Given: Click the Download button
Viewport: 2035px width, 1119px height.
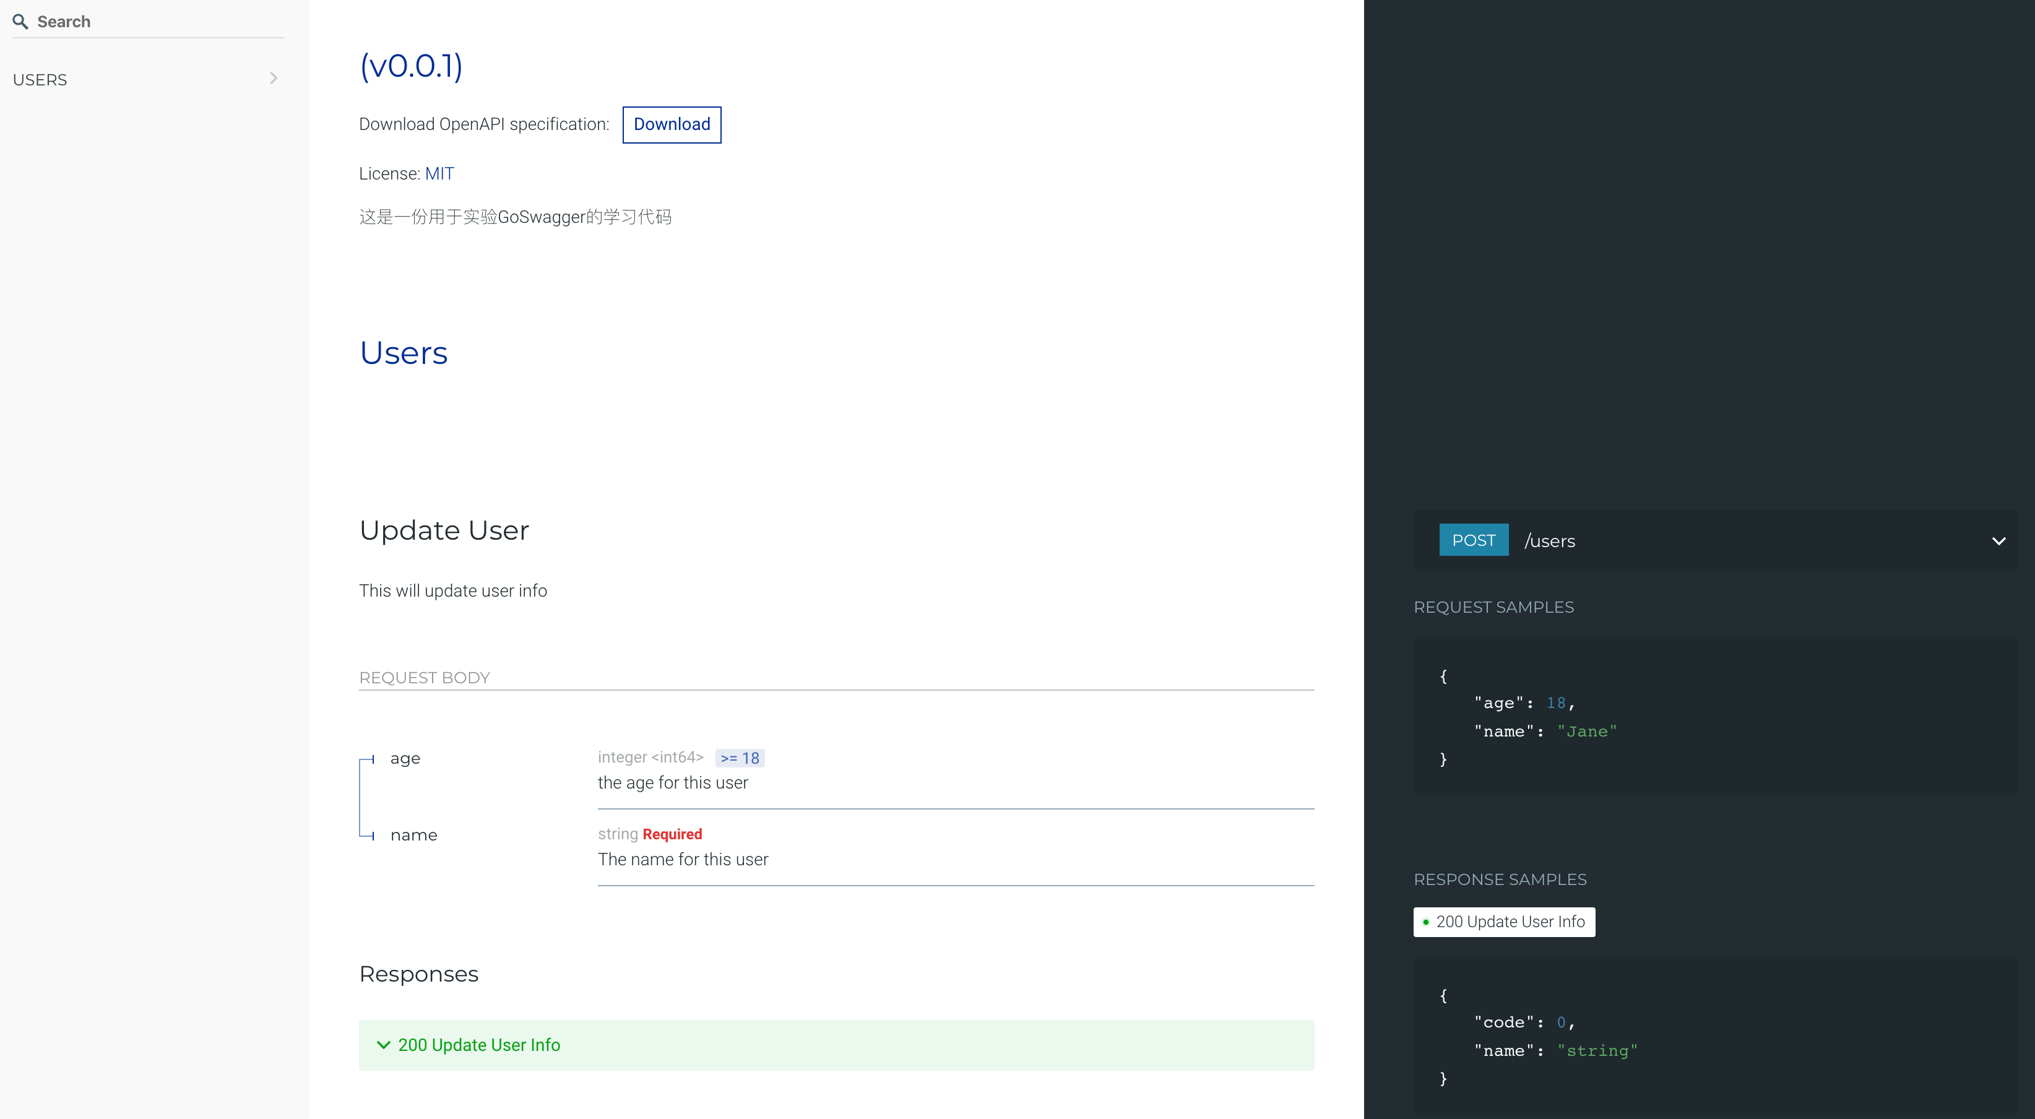Looking at the screenshot, I should tap(672, 124).
